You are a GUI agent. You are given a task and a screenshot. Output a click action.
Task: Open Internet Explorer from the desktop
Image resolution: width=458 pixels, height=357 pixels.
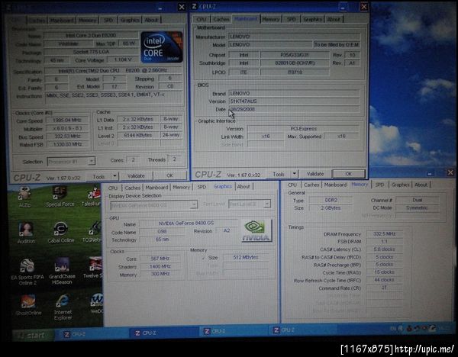pyautogui.click(x=63, y=307)
